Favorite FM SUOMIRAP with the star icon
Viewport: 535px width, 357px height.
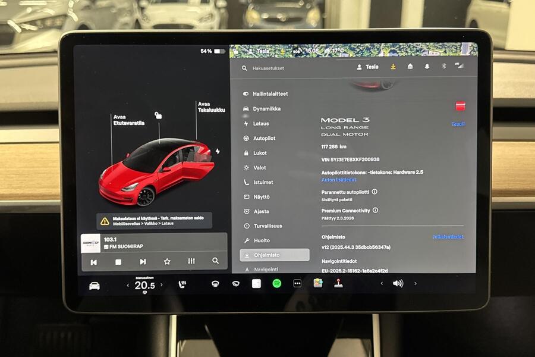point(166,261)
